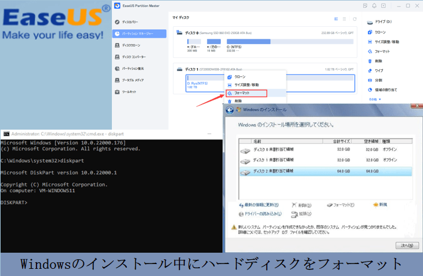Sort by the 合計サイズ column header
Image resolution: width=423 pixels, height=276 pixels.
(x=338, y=142)
